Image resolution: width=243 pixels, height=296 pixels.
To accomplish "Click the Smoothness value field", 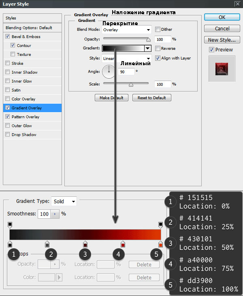I will point(44,214).
